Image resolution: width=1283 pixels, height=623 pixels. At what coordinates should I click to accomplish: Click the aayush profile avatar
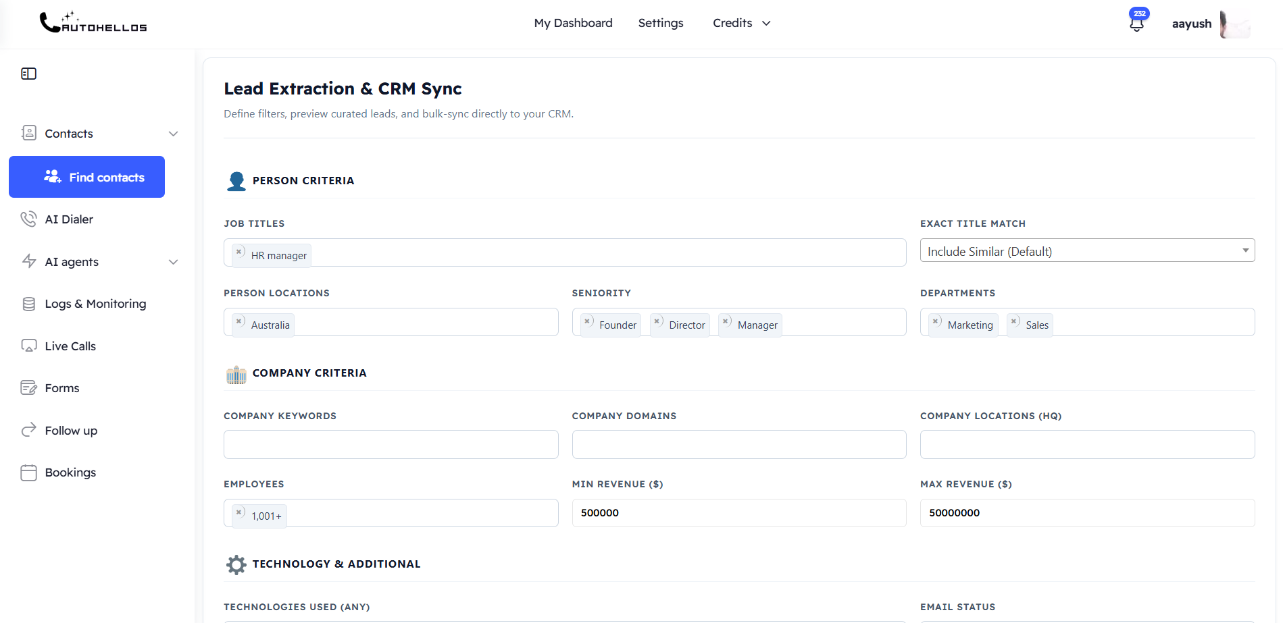pyautogui.click(x=1235, y=24)
